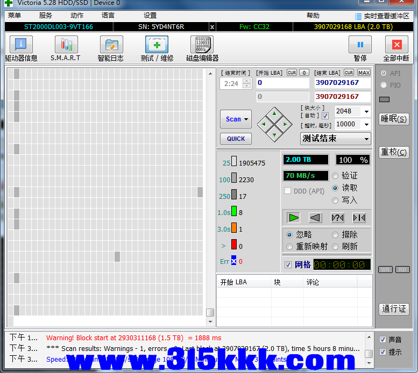Screen dimensions: 418x373
Task: Open the 磁盘编辑器 disk editor icon
Action: [x=202, y=45]
